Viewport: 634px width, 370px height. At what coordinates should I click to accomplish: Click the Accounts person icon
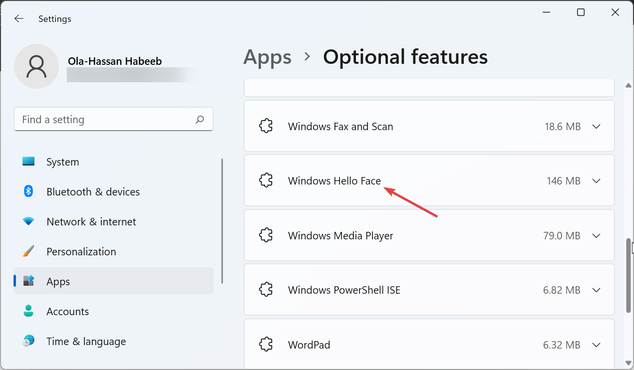[28, 311]
